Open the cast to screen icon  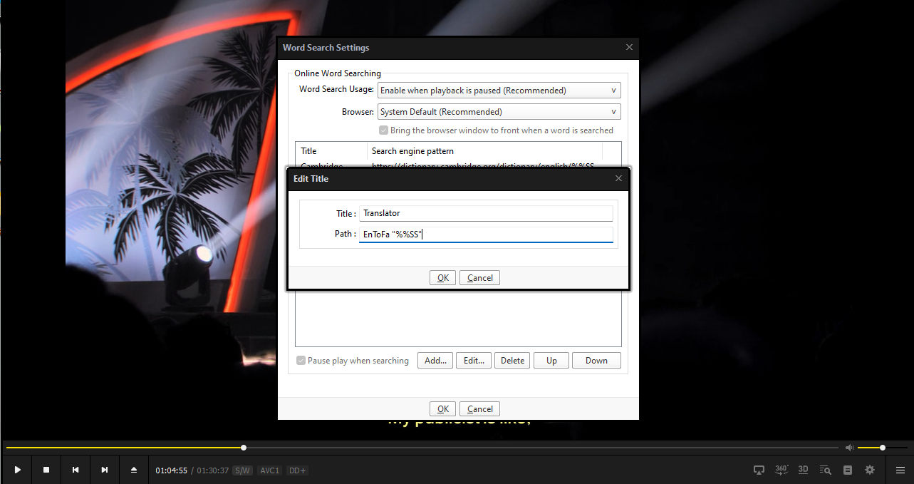[x=759, y=470]
